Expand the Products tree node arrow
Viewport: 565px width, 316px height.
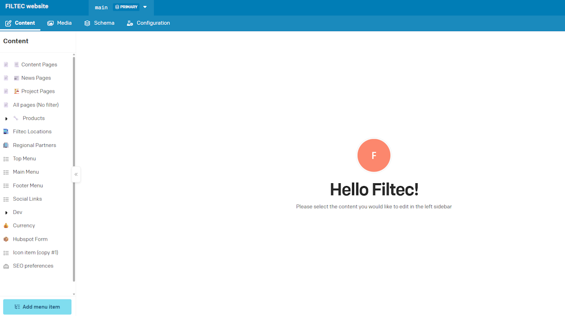(x=6, y=119)
